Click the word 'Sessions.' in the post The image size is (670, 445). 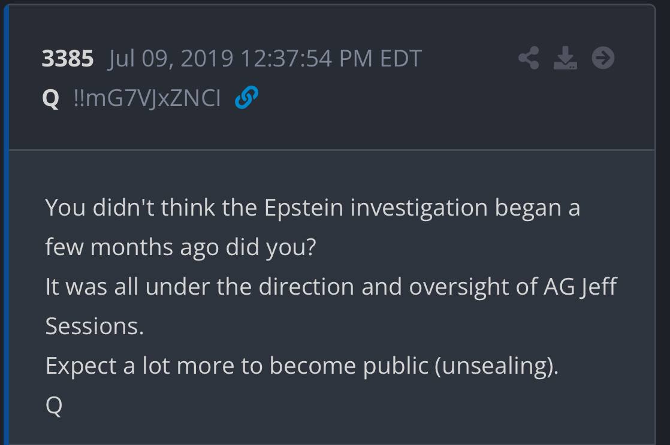tap(94, 326)
